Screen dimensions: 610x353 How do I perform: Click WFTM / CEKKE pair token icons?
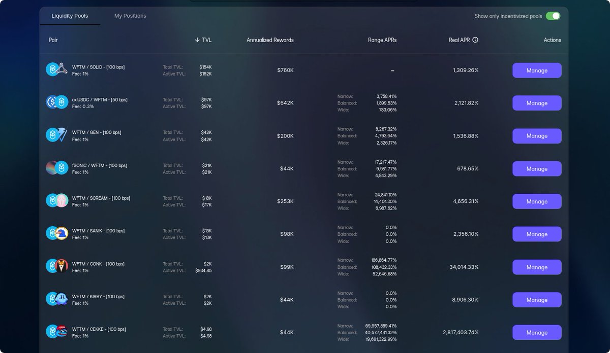pos(57,332)
